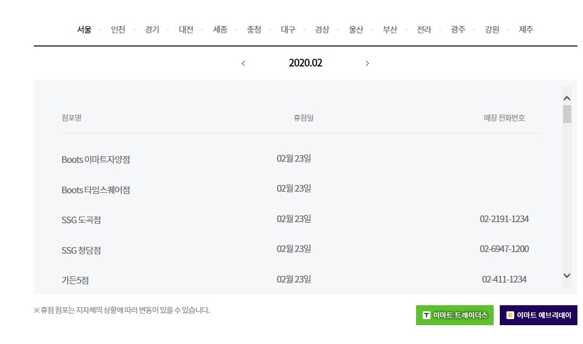Select the 경기 region tab
This screenshot has height=344, width=583.
click(152, 30)
